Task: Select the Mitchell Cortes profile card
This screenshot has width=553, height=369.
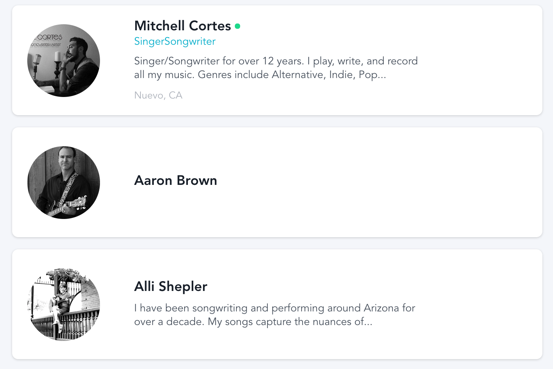Action: [277, 60]
